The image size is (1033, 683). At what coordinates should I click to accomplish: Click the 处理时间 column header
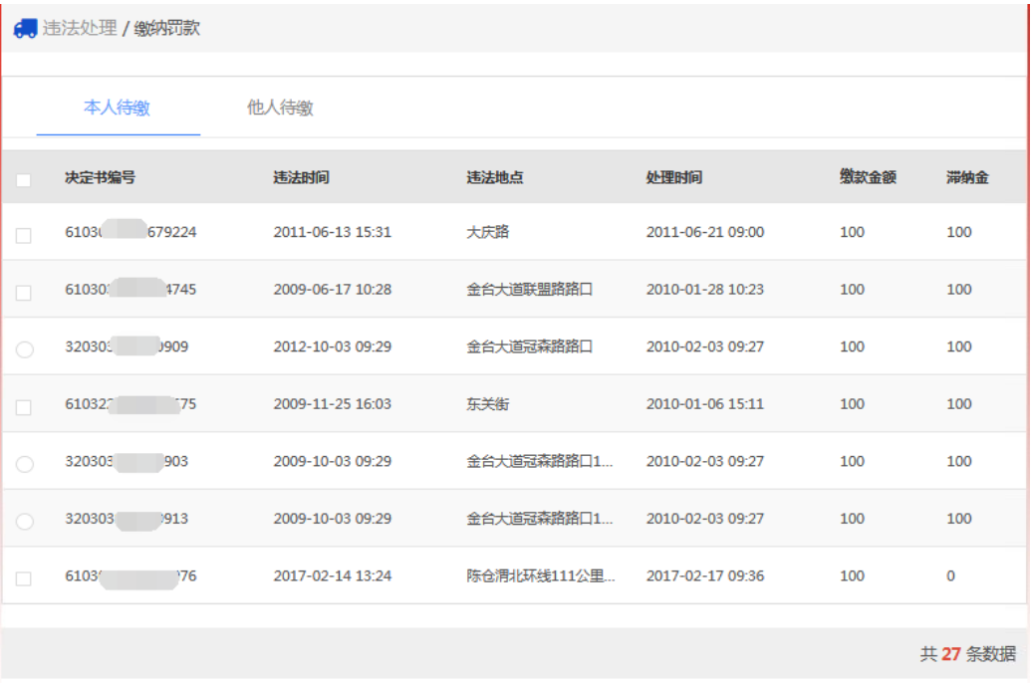pos(673,177)
